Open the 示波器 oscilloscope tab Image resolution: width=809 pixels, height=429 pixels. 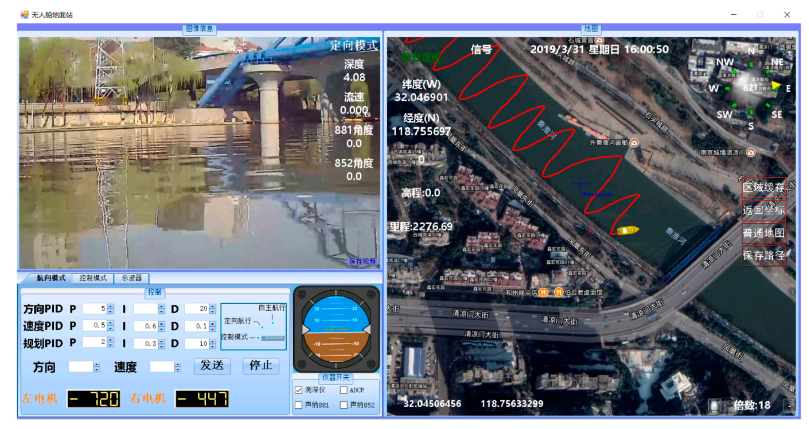point(132,278)
